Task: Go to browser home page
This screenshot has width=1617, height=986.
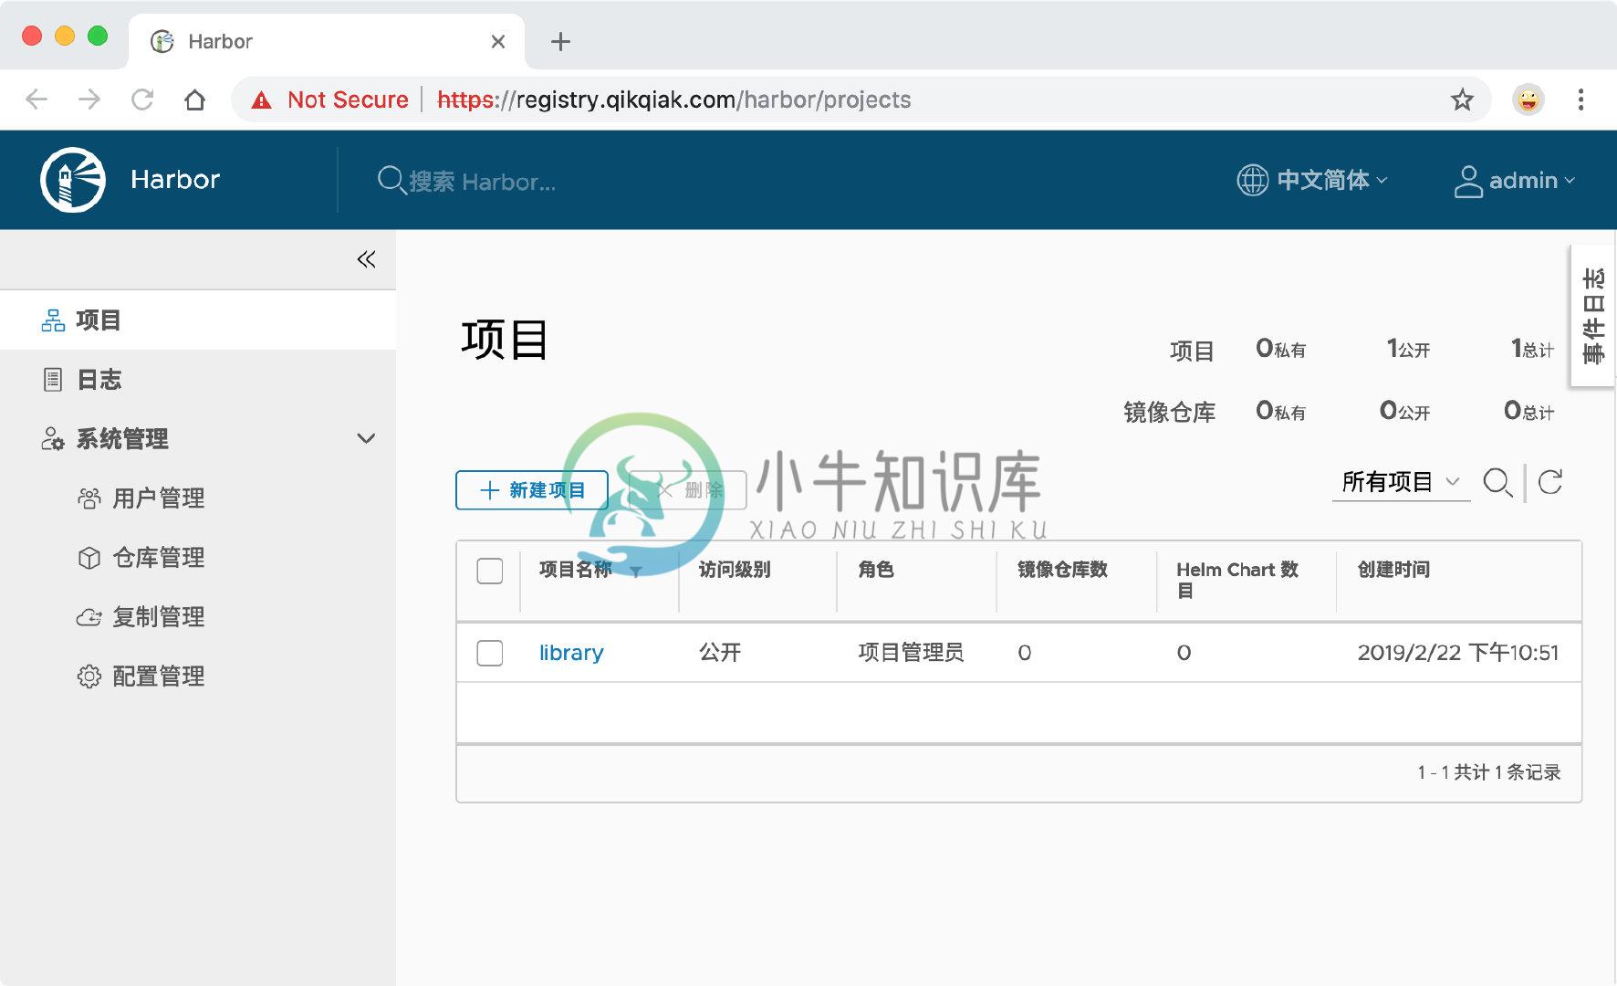Action: click(x=194, y=100)
